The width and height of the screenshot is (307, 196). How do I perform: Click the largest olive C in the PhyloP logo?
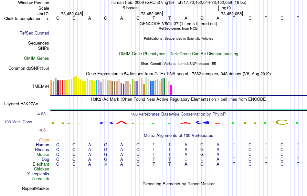click(x=282, y=122)
